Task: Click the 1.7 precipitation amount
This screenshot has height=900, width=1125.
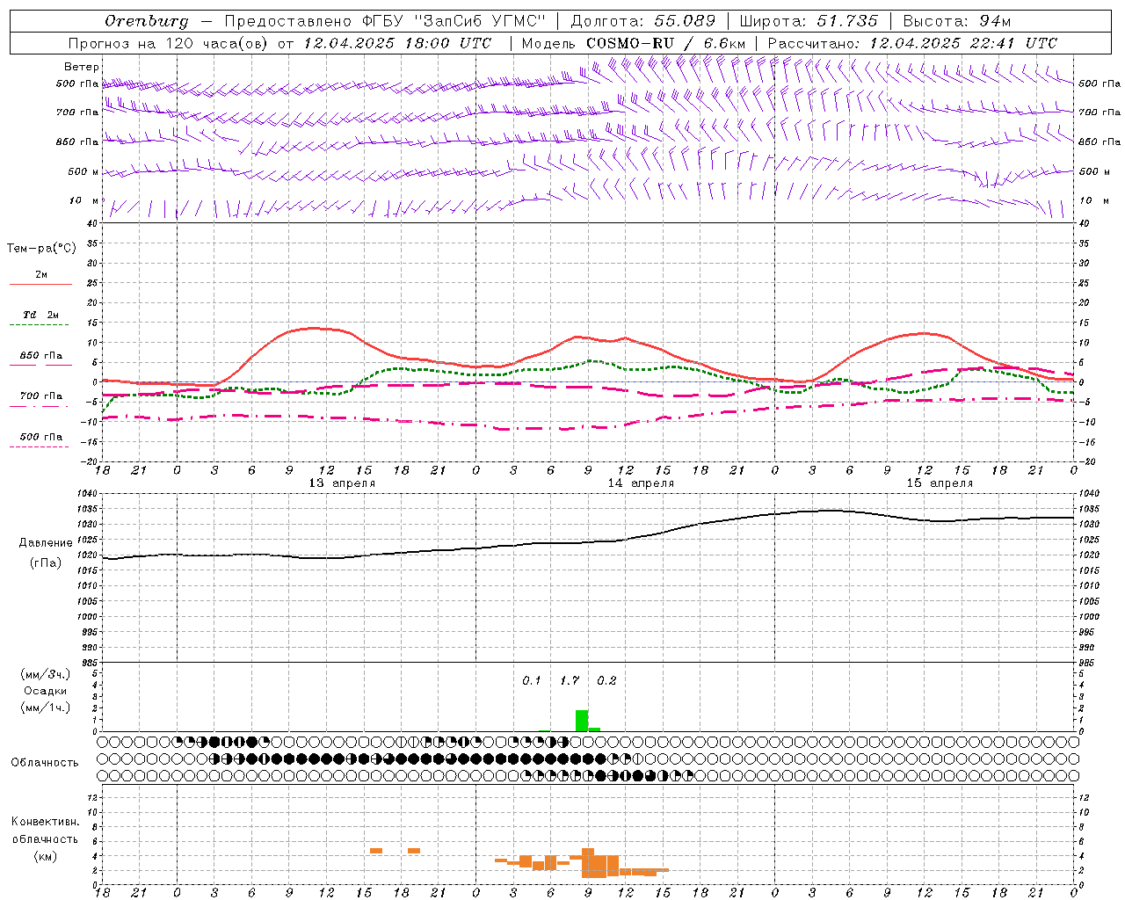Action: point(570,681)
